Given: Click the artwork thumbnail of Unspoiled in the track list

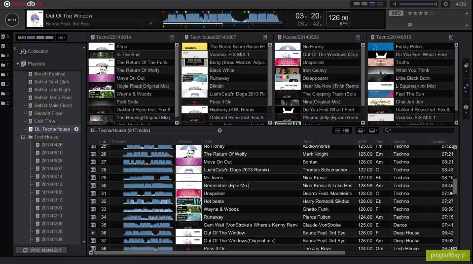Looking at the screenshot, I should point(188,194).
